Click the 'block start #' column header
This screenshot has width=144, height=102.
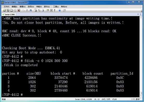(x=63, y=73)
